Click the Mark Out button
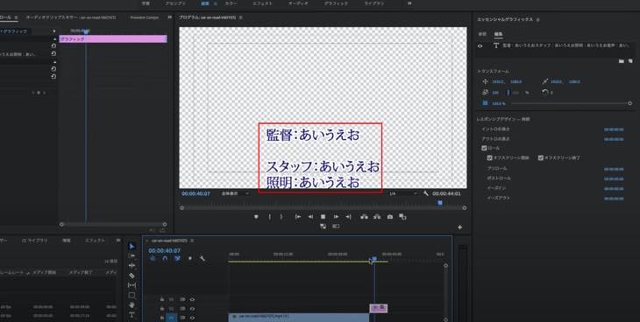The height and width of the screenshot is (322, 640). tap(281, 217)
